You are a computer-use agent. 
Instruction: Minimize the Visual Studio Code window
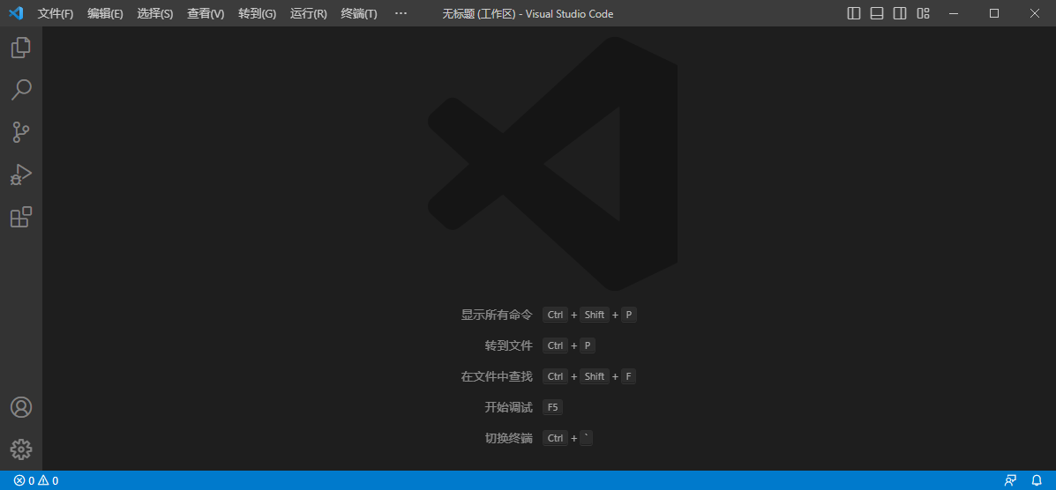(x=953, y=13)
